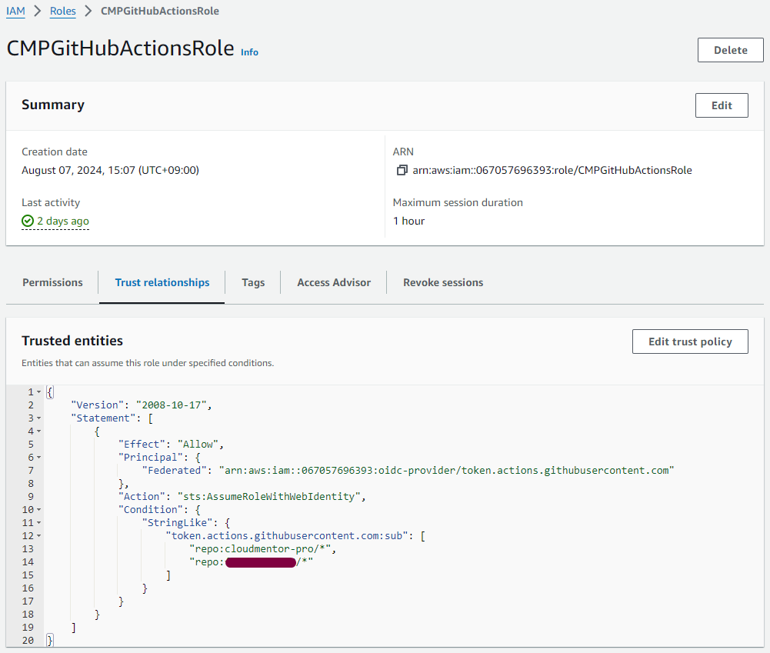Collapse the Principal block at line 6
This screenshot has height=653, width=770.
pyautogui.click(x=39, y=458)
